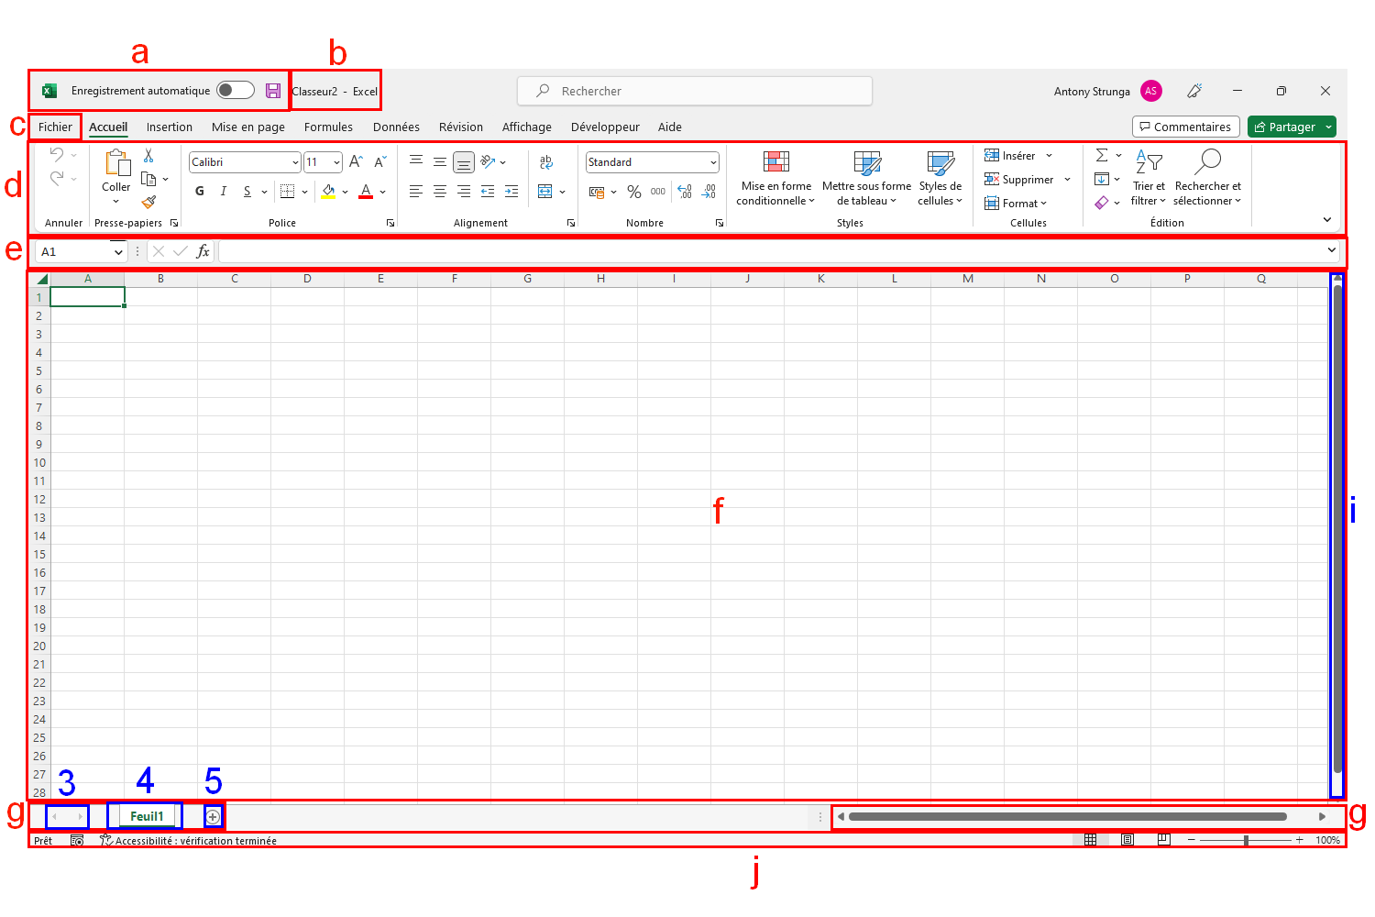Click the Partager button
Image resolution: width=1375 pixels, height=917 pixels.
click(x=1283, y=127)
